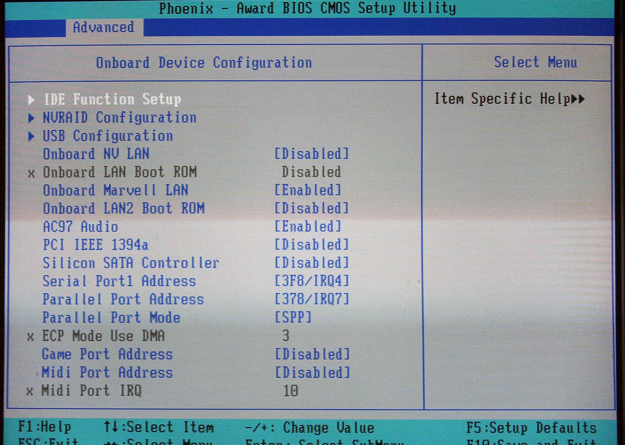Image resolution: width=625 pixels, height=445 pixels.
Task: Click the arrow beside NVRAID Configuration
Action: [31, 118]
